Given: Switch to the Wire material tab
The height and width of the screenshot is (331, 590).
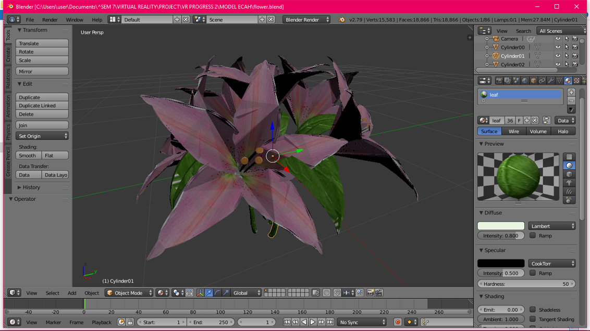Looking at the screenshot, I should pyautogui.click(x=513, y=131).
